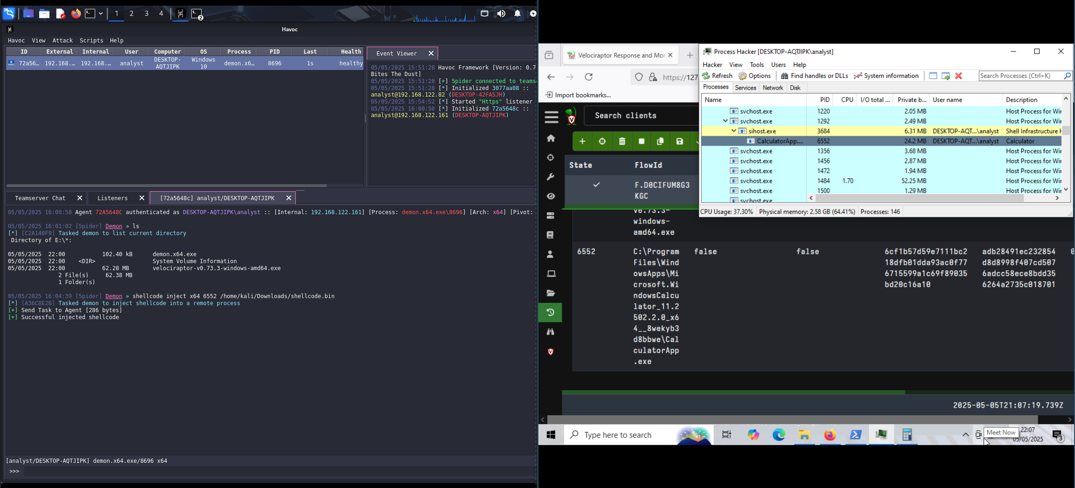The image size is (1075, 488).
Task: Collapse the sihost.exe process tree node
Action: click(x=734, y=131)
